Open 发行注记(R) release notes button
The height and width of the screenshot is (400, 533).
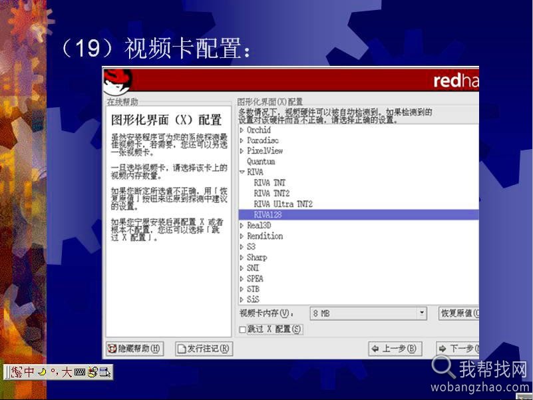pos(204,349)
